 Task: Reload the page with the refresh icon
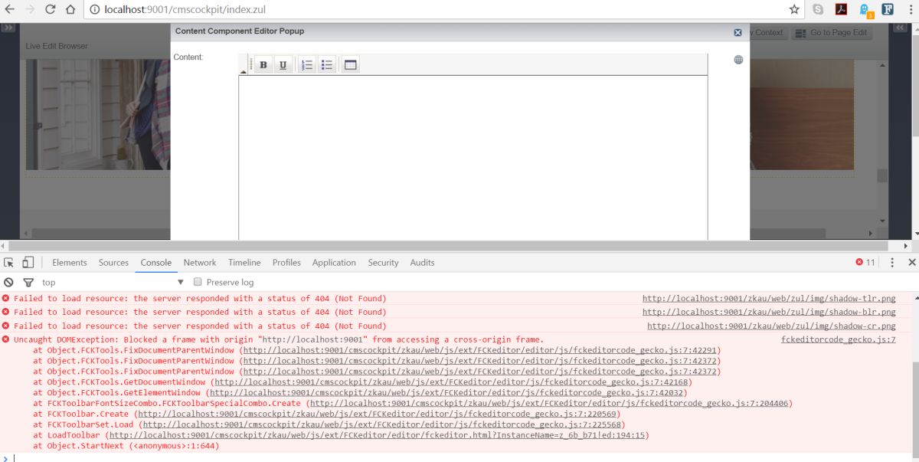click(x=50, y=10)
